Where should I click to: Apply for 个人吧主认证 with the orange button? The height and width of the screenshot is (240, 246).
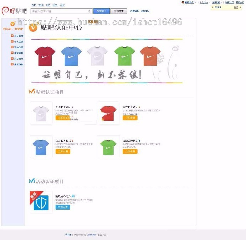click(x=63, y=118)
